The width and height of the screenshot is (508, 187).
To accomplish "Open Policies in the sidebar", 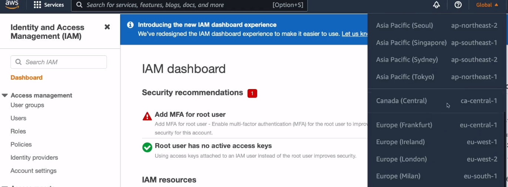I will click(x=21, y=144).
